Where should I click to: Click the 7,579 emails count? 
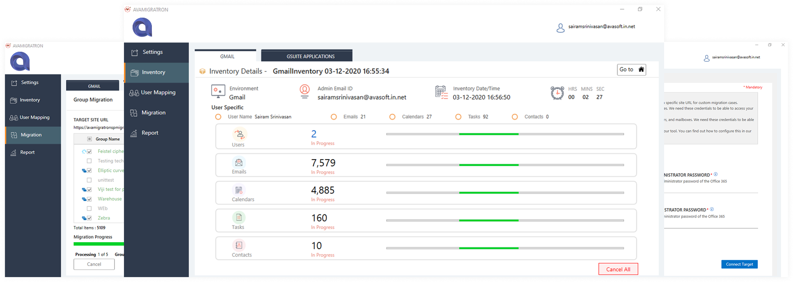323,163
